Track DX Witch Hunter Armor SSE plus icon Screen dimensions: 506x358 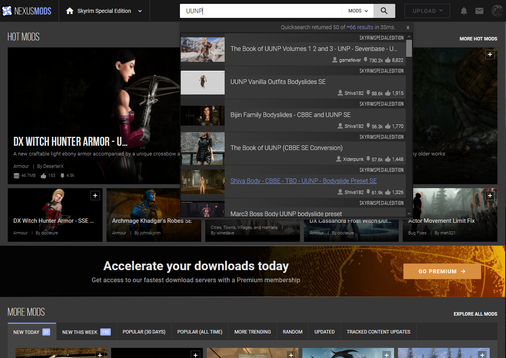coord(95,196)
